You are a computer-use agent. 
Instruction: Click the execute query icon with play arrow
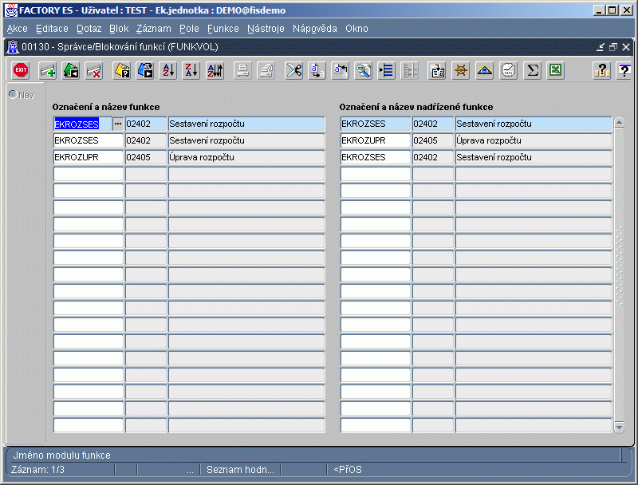tap(145, 70)
